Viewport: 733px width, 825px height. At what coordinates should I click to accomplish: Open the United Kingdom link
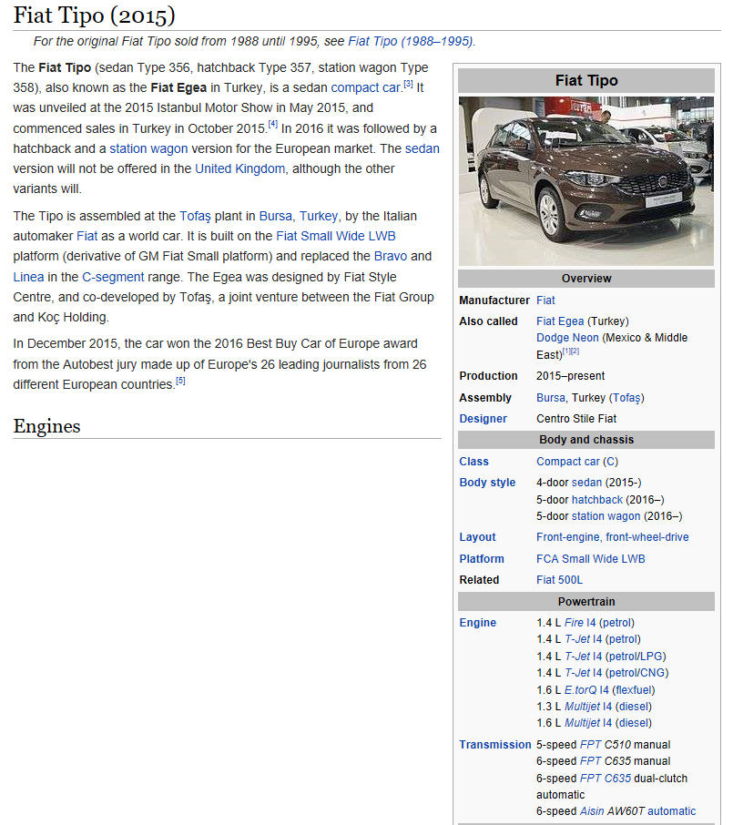point(239,168)
